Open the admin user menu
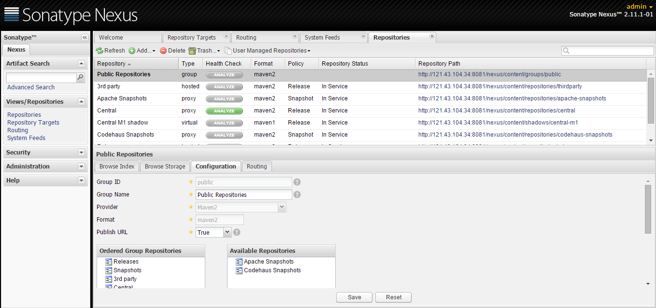Viewport: 656px width, 308px height. point(640,6)
